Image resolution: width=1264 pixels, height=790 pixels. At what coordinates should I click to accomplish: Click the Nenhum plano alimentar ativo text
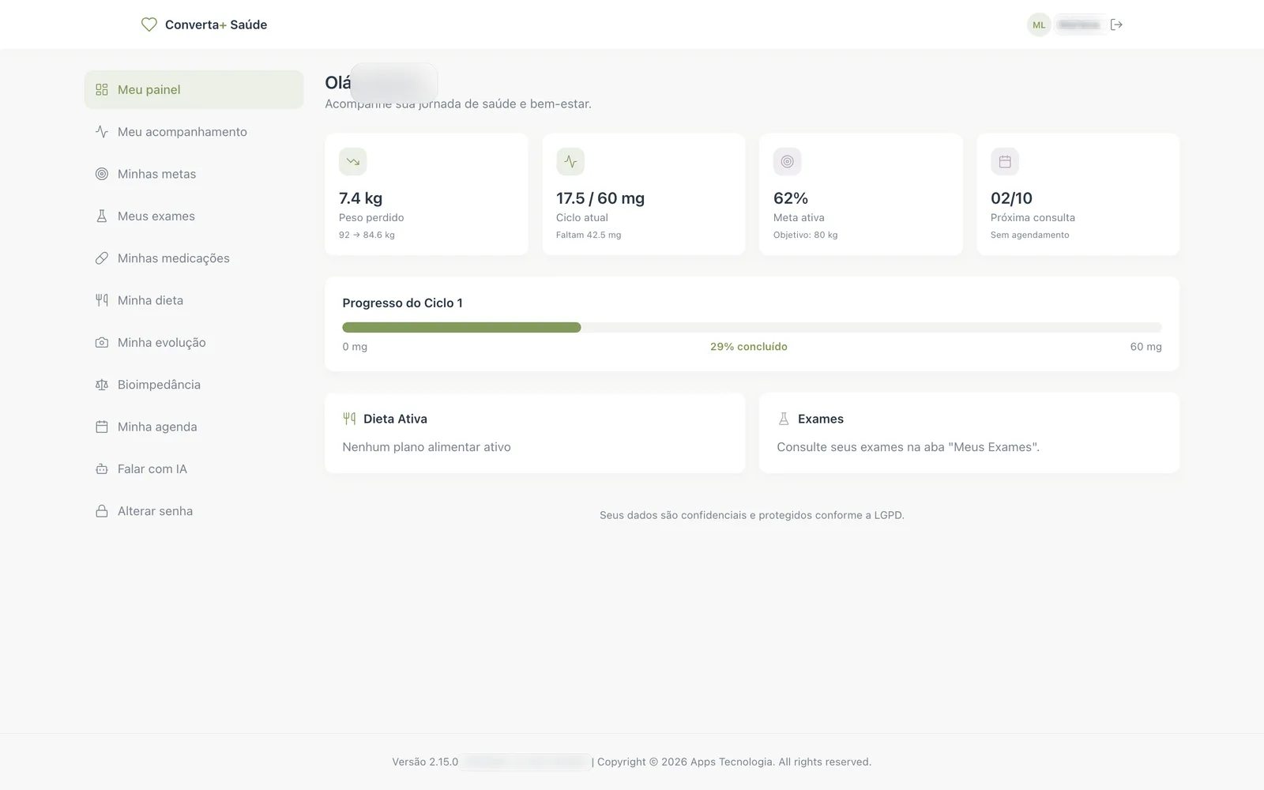[x=427, y=447]
